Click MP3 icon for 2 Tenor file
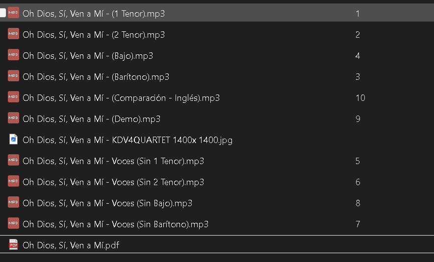This screenshot has height=262, width=434. point(13,34)
